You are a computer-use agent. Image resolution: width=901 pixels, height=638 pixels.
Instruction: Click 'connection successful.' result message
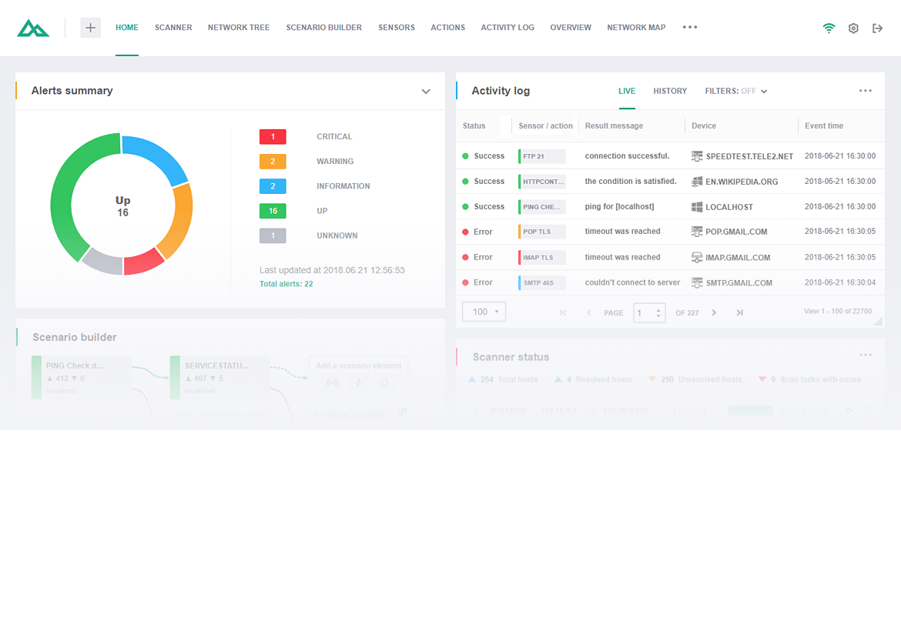(627, 156)
